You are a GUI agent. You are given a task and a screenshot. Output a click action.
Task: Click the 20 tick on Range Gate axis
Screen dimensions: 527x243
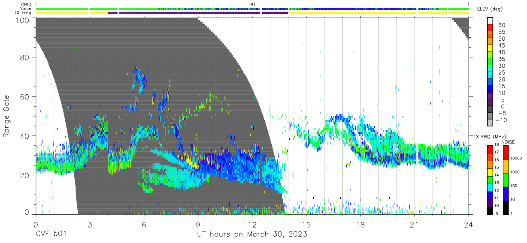[x=24, y=174]
